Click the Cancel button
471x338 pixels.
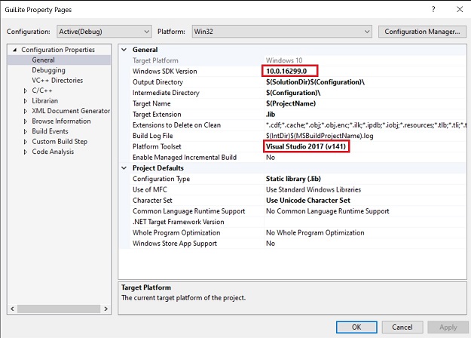coord(402,327)
